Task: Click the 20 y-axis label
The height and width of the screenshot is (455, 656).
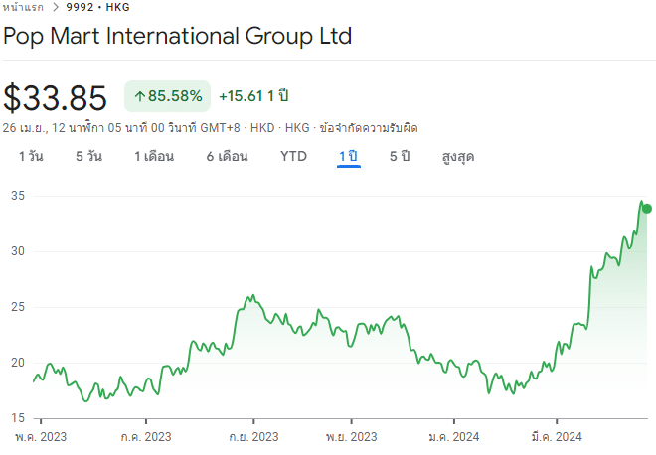Action: [x=18, y=363]
